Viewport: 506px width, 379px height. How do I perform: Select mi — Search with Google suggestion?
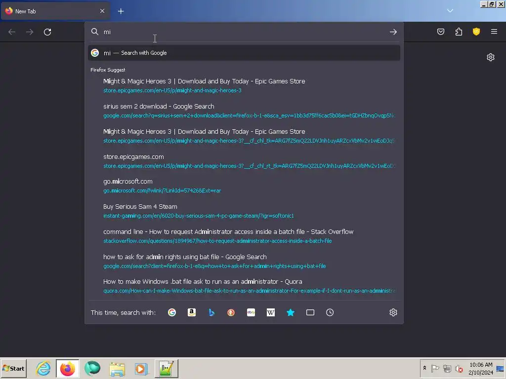tap(244, 53)
